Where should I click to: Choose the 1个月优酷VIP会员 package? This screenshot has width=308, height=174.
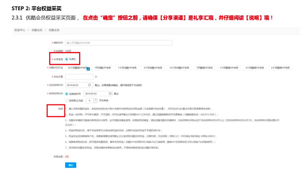click(127, 68)
